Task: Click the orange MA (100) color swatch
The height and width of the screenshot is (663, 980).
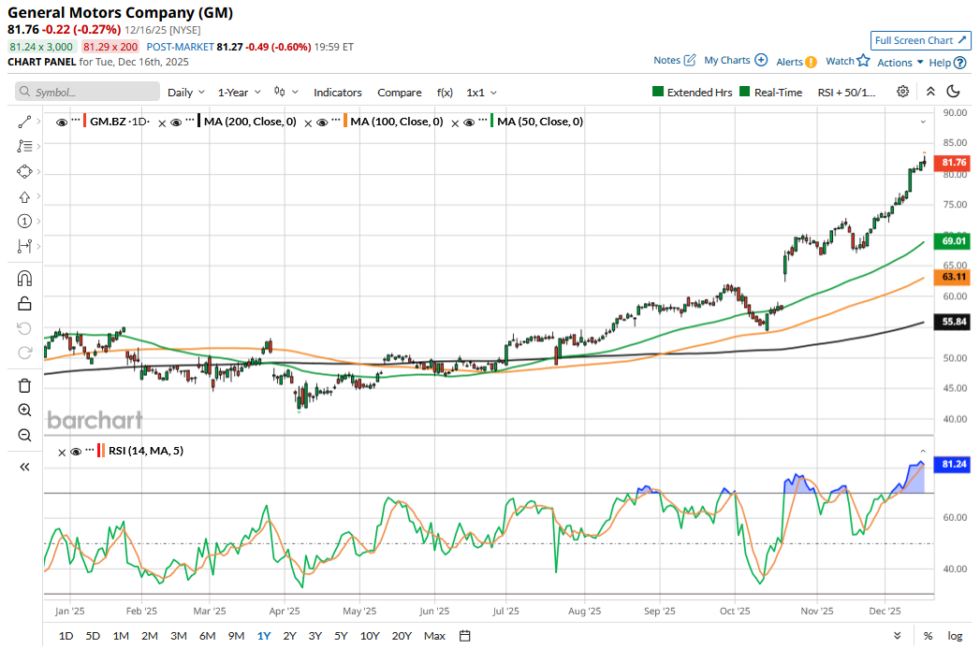Action: [344, 122]
